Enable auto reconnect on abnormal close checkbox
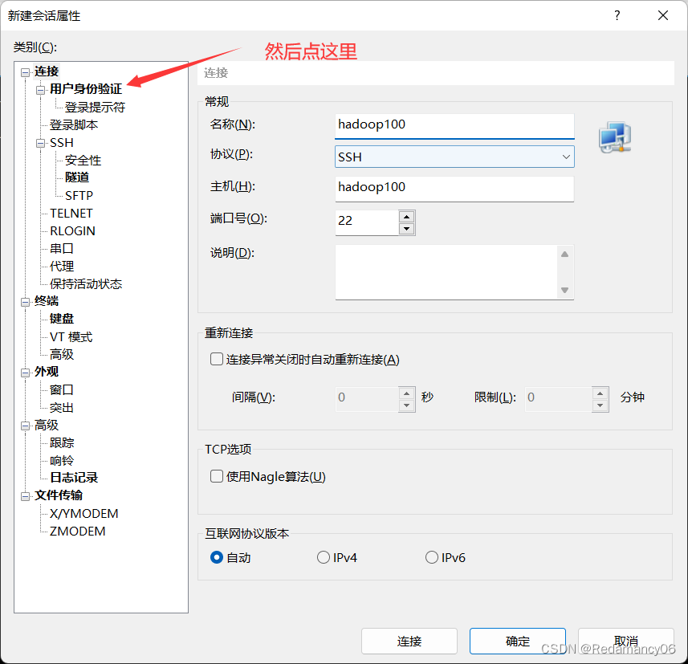Screen dimensions: 688x664 216,360
